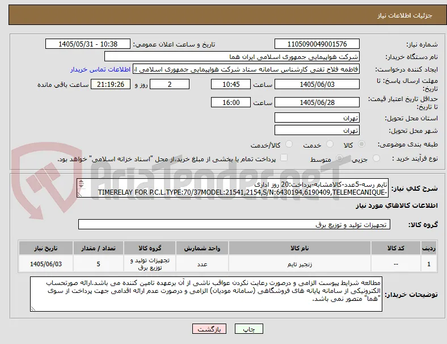The width and height of the screenshot is (447, 344).
Task: Select the کالا radio button
Action: point(361,144)
